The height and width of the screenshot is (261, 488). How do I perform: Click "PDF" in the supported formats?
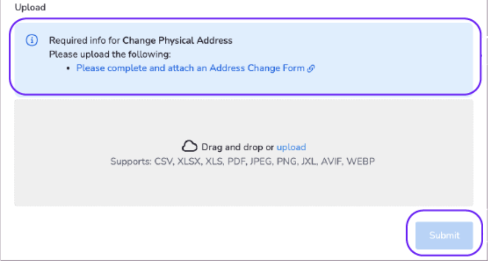[237, 162]
